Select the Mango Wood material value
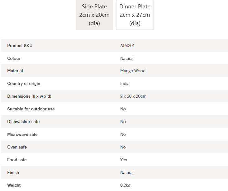Image resolution: width=228 pixels, height=191 pixels. coord(133,71)
